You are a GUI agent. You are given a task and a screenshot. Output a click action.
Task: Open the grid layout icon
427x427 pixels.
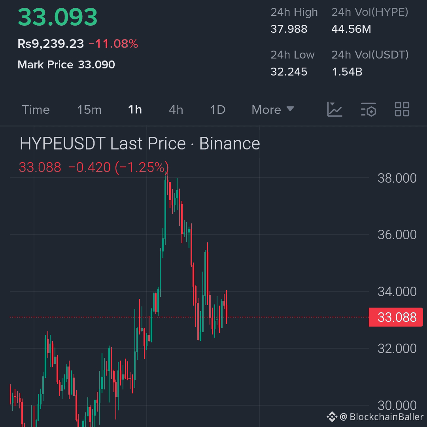coord(402,110)
